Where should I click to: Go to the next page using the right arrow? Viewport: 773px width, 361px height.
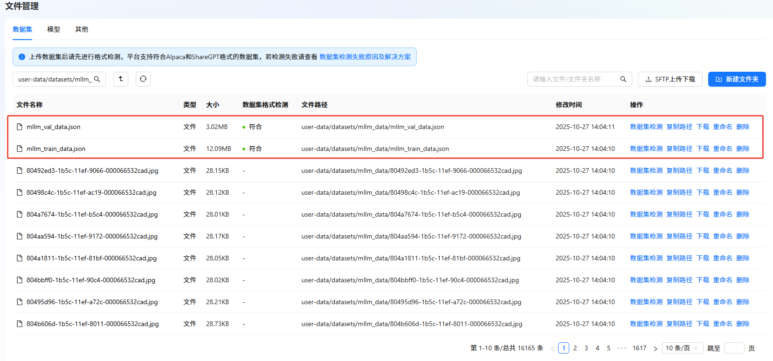click(x=655, y=348)
